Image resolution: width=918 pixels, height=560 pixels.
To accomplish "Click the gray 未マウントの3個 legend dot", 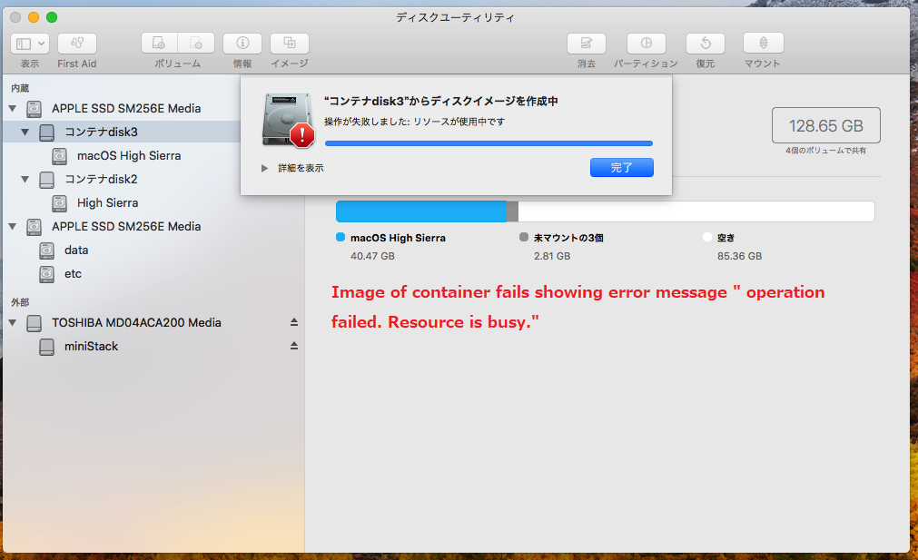I will (524, 237).
